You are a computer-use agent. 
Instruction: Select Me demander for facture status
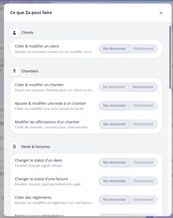[115, 181]
